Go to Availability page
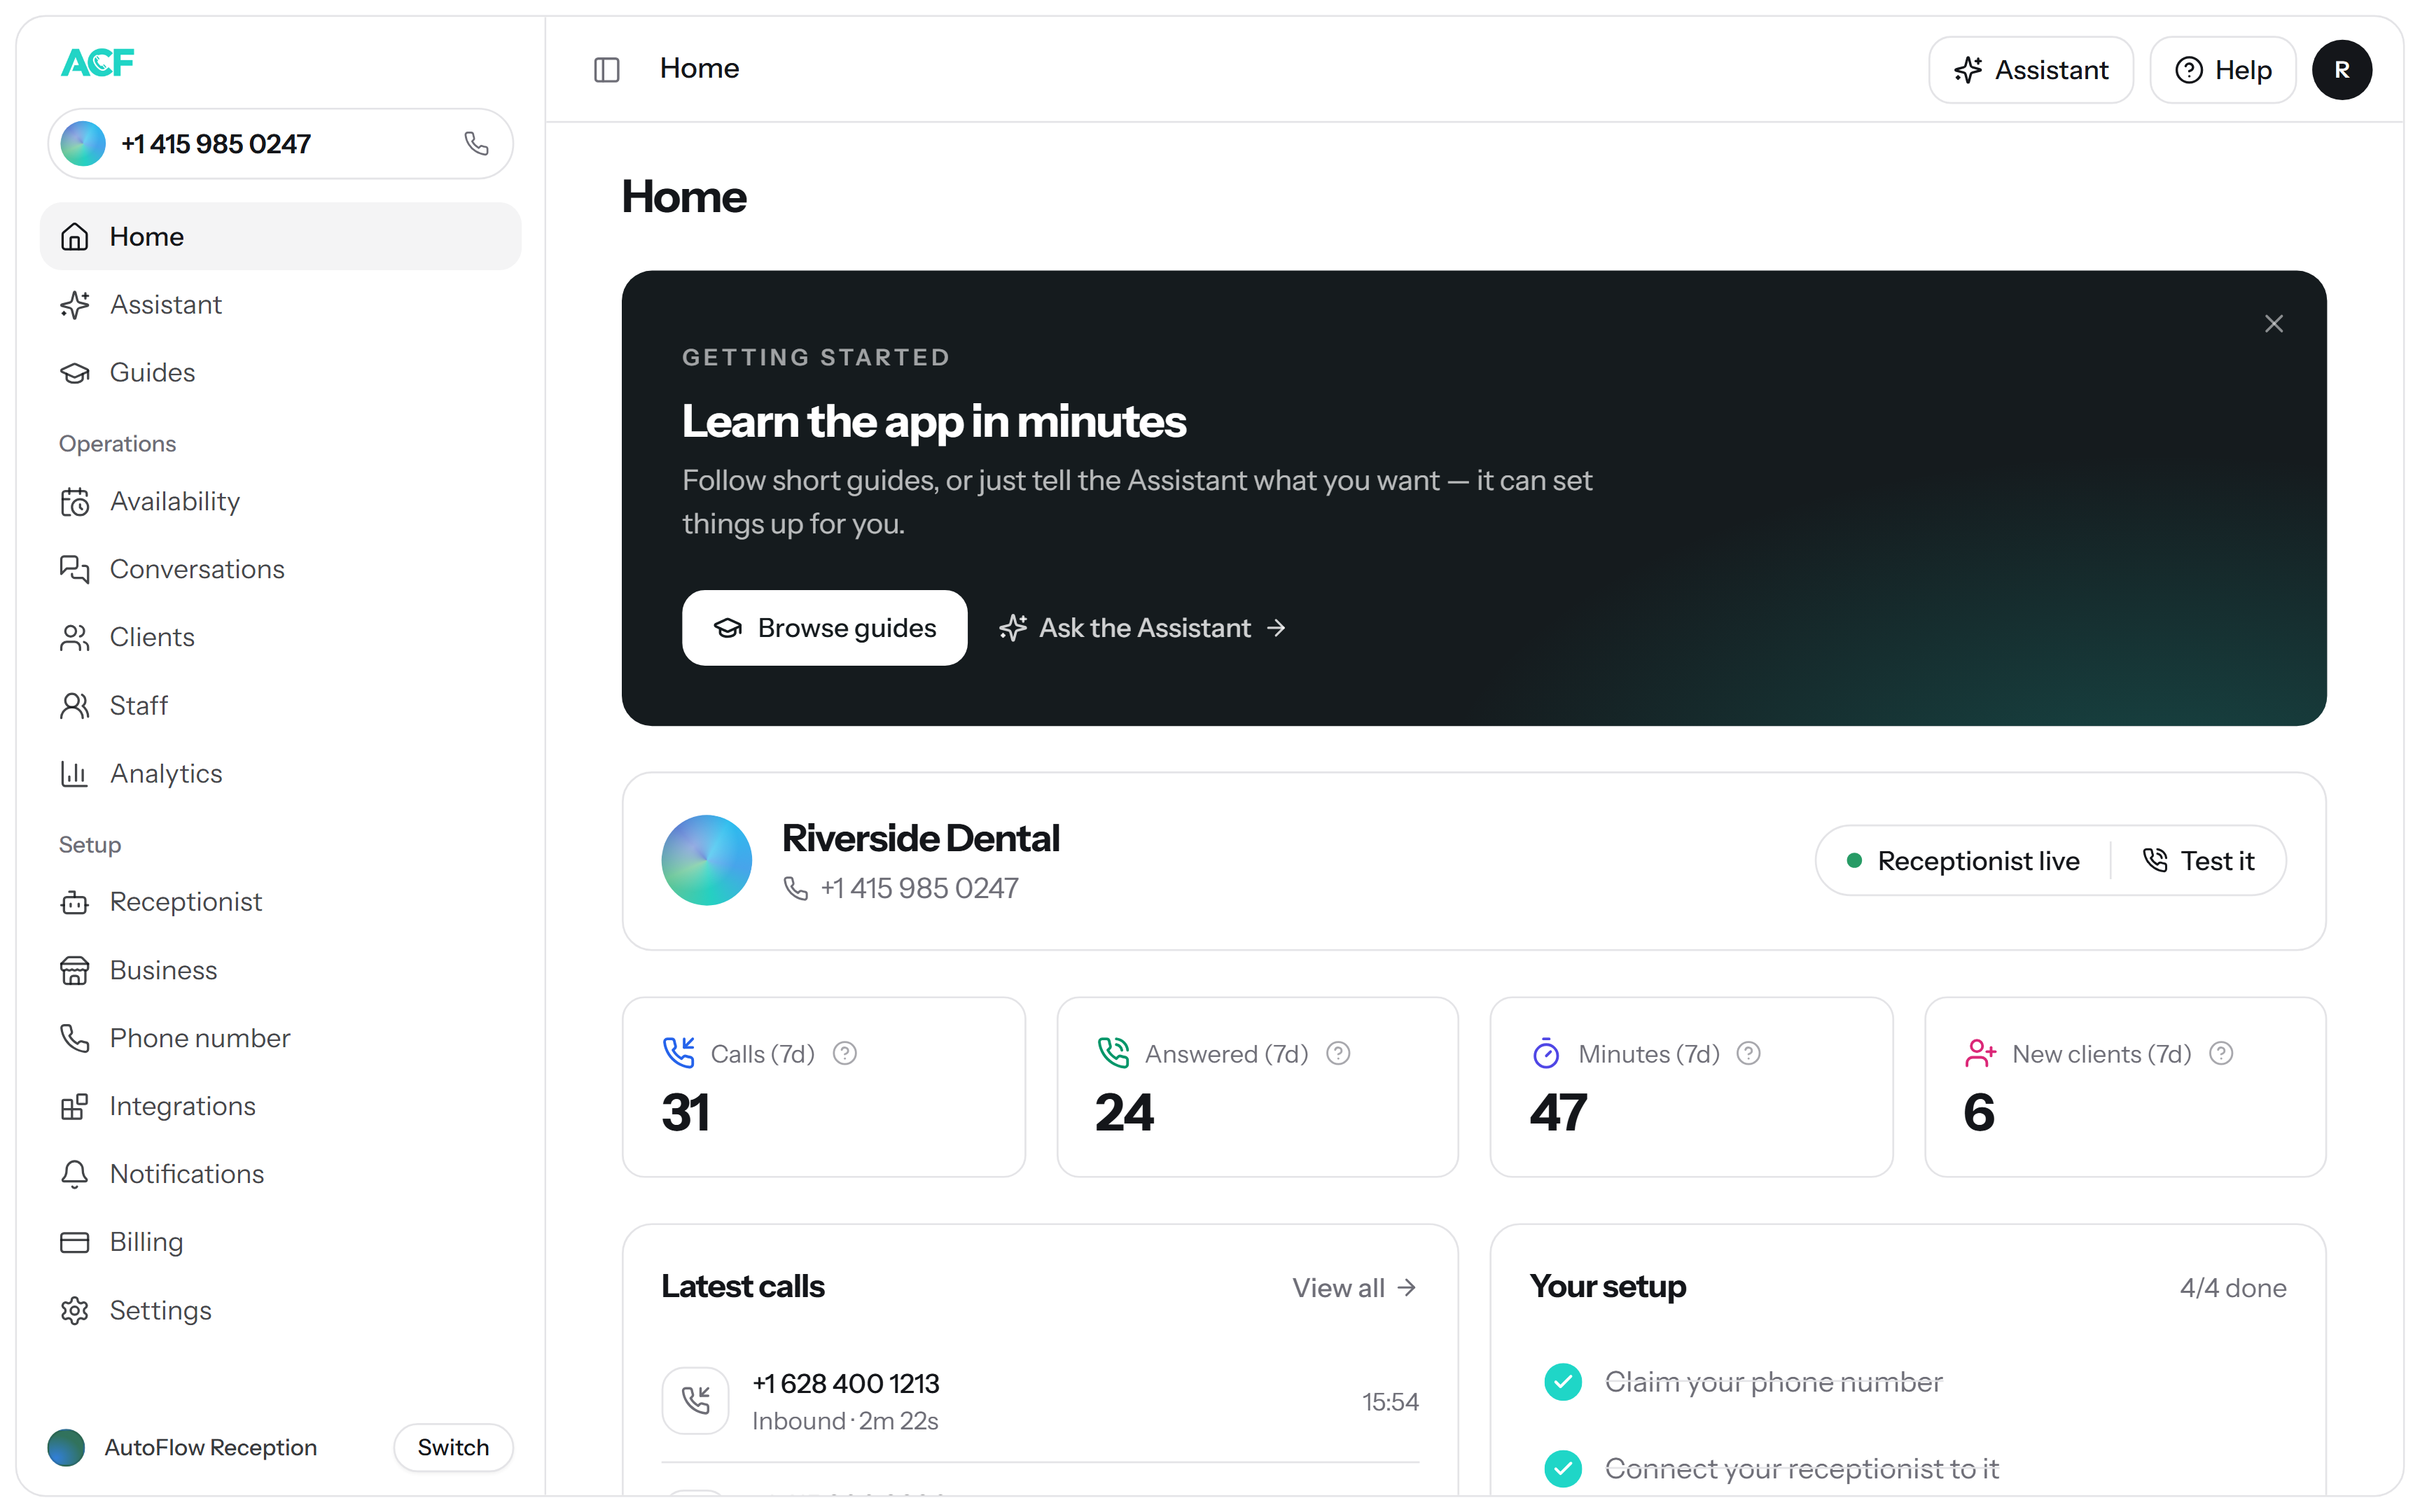 [x=280, y=501]
